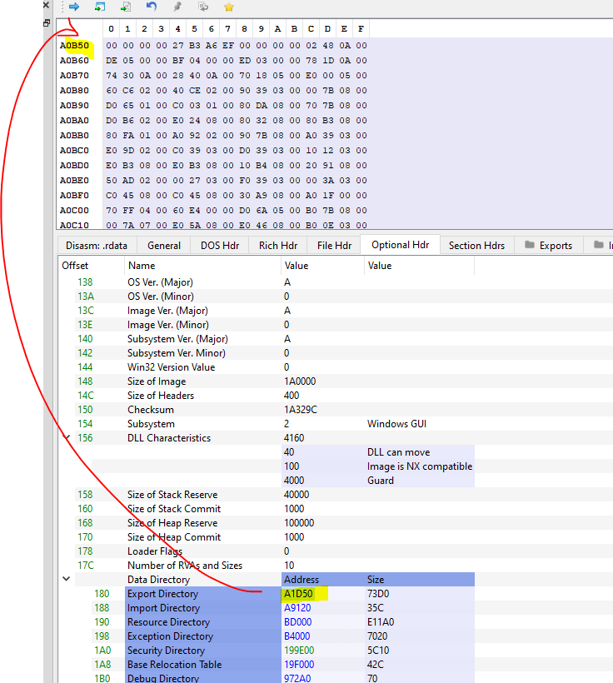Select the Disasm: .rdata tab
Image resolution: width=613 pixels, height=683 pixels.
coord(97,245)
